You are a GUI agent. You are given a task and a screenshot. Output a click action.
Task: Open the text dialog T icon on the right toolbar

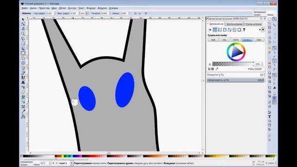click(270, 116)
